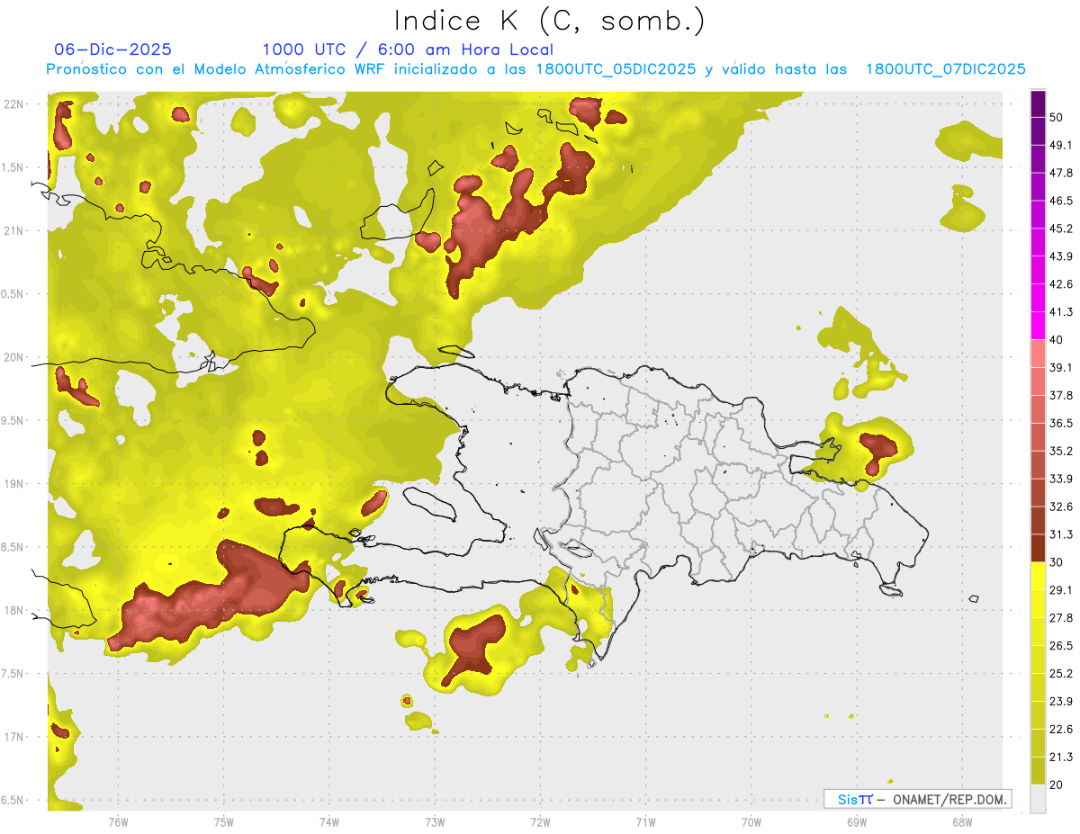Click the colorbar value '36.5'
1080x834 pixels.
click(1061, 423)
